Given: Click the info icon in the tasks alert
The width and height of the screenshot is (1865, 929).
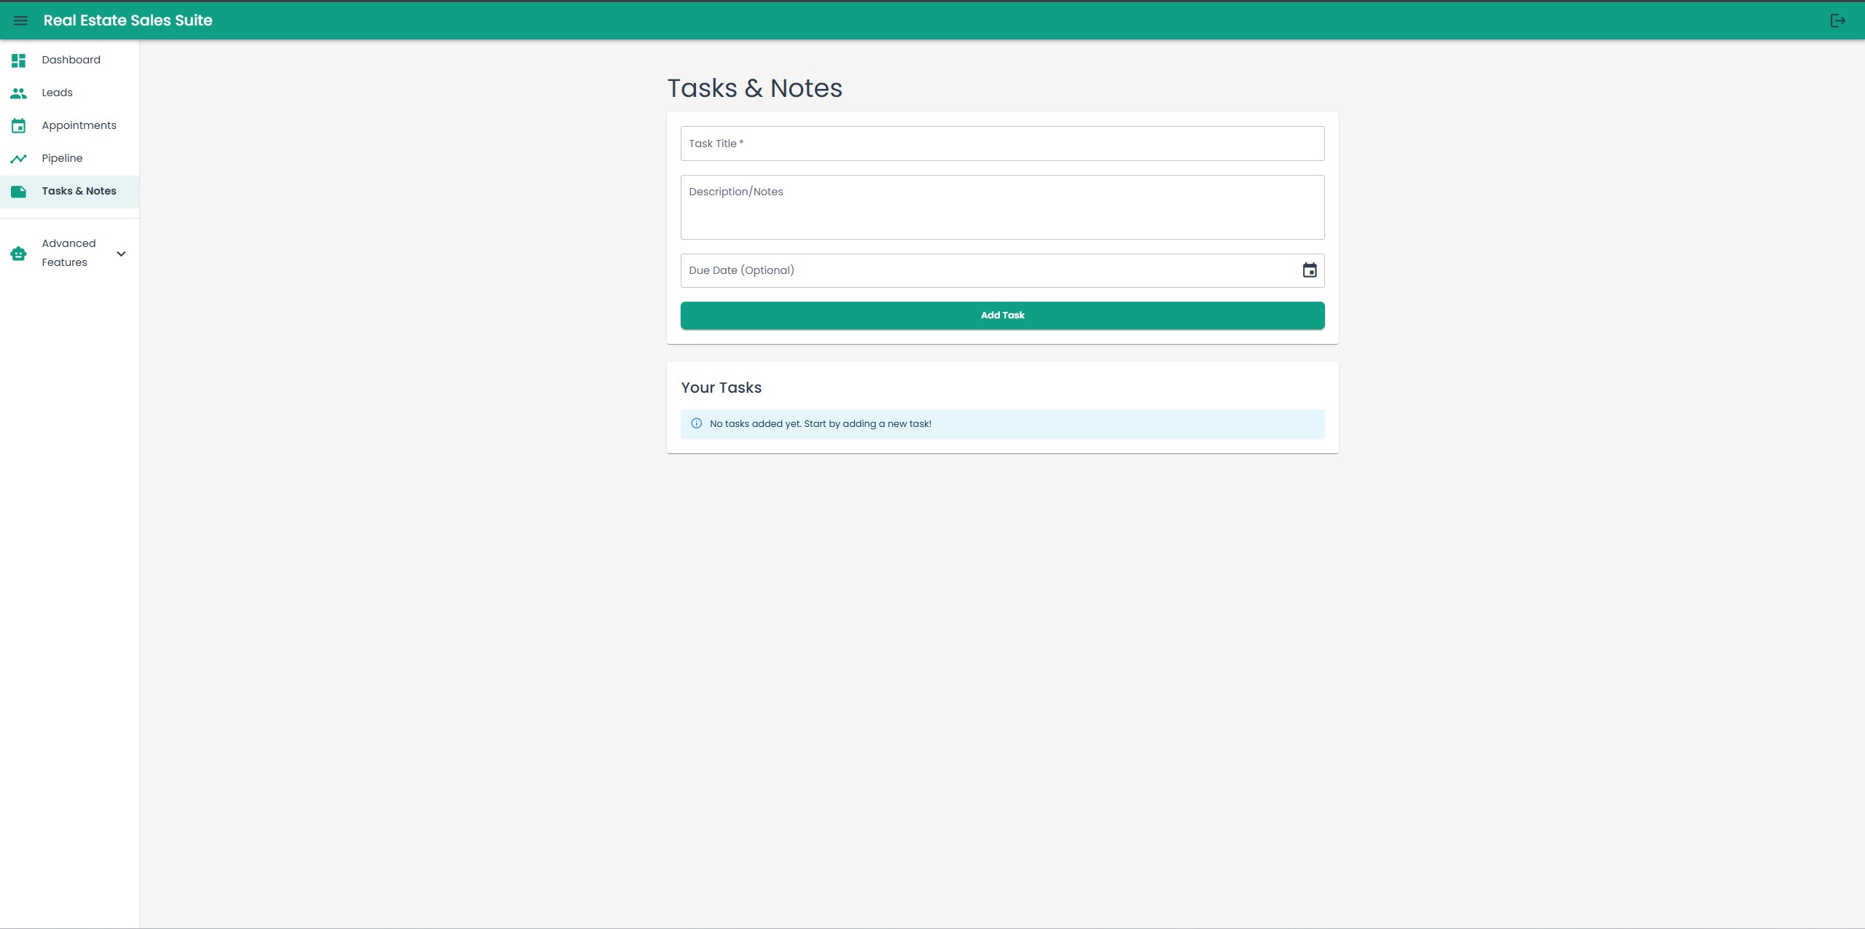Looking at the screenshot, I should (696, 423).
